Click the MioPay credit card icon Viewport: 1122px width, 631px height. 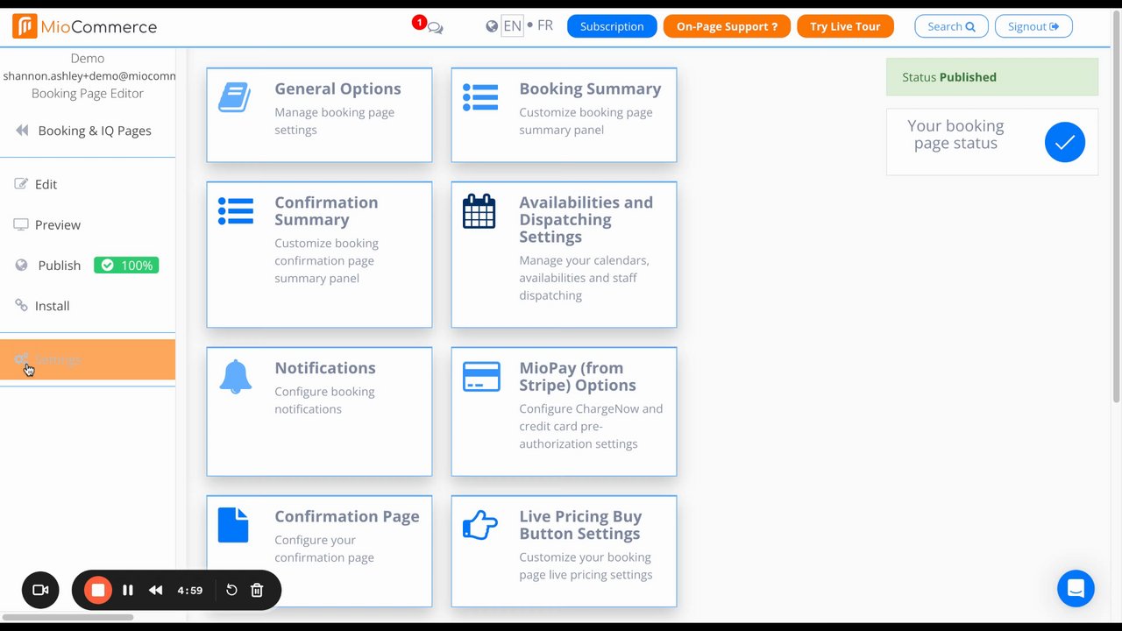click(x=481, y=377)
